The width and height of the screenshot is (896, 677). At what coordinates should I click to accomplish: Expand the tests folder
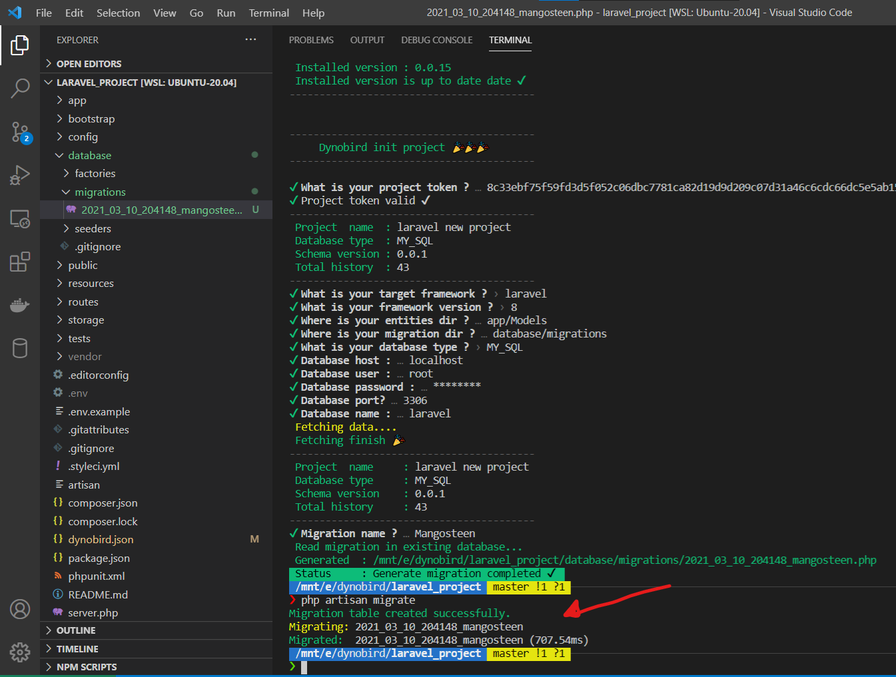click(156, 339)
